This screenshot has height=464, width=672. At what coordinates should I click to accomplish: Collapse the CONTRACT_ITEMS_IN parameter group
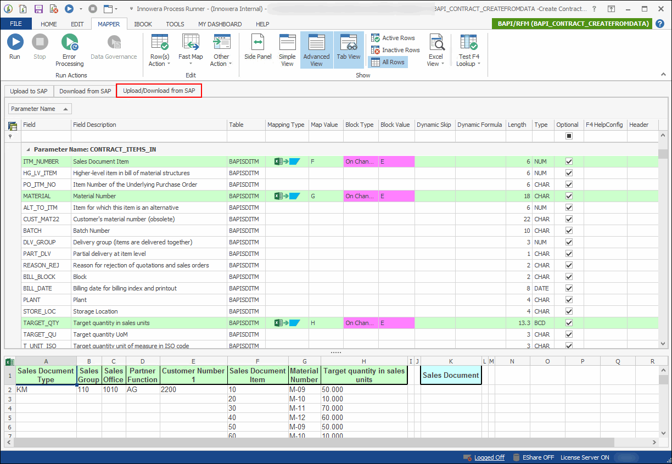click(x=26, y=149)
